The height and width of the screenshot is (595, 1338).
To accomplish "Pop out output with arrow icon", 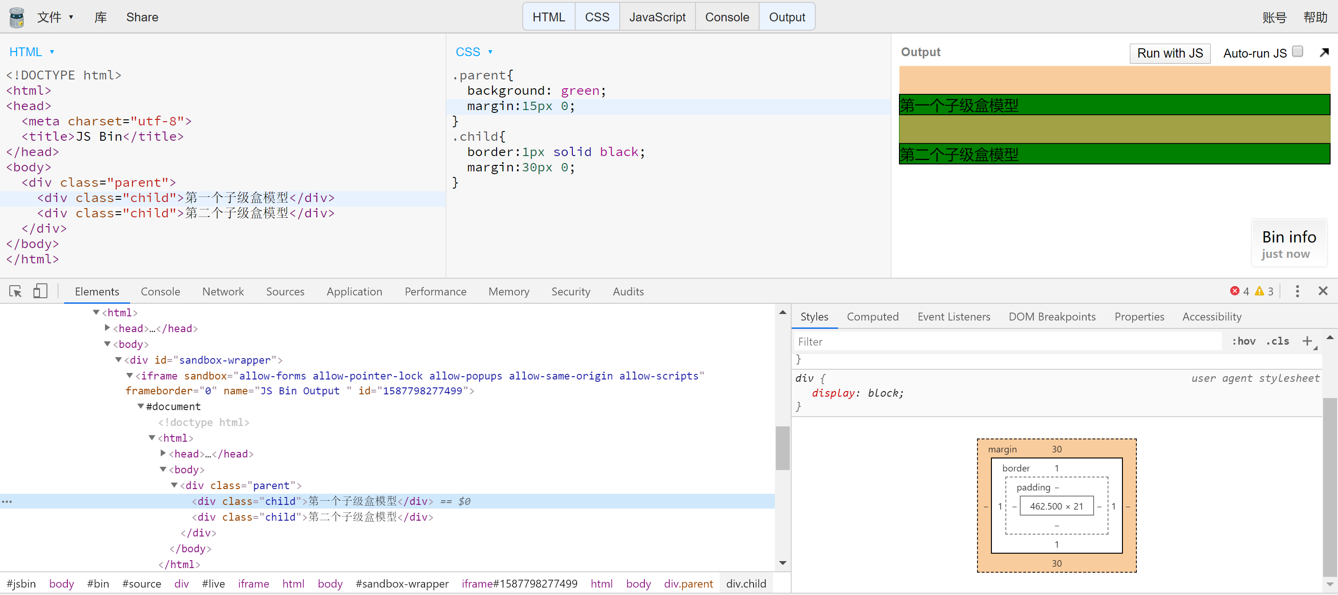I will (x=1324, y=52).
